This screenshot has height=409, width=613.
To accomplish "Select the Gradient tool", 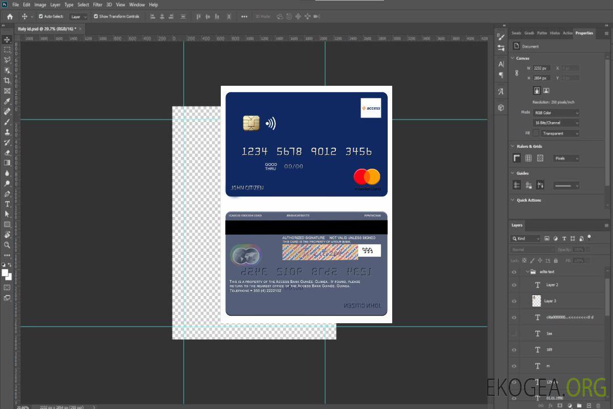I will [x=7, y=163].
